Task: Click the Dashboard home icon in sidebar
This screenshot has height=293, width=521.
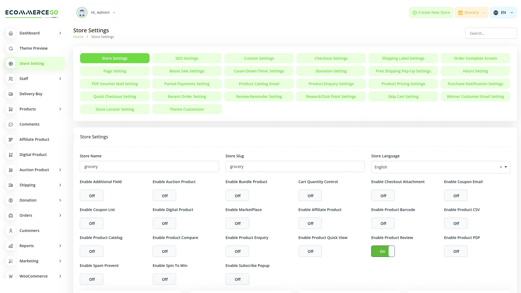Action: point(11,33)
